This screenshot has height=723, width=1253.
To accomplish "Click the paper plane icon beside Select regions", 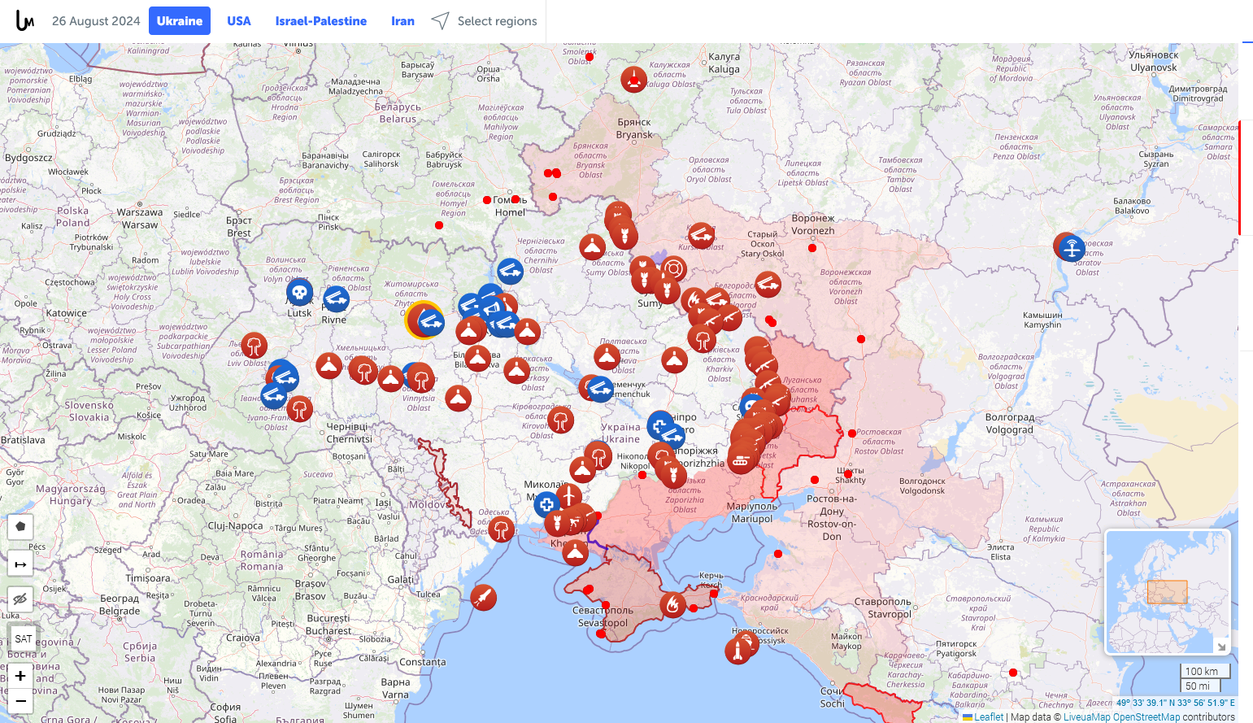I will (440, 21).
